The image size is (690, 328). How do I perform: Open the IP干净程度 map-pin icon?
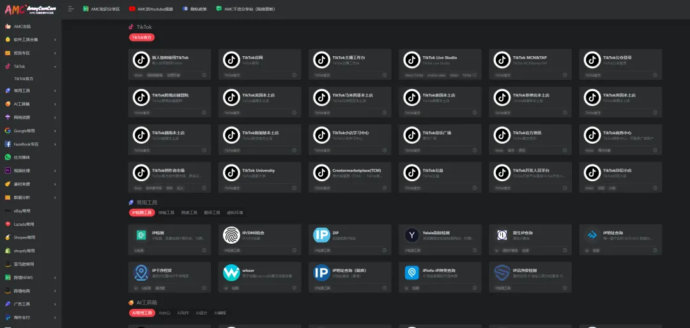(x=141, y=272)
